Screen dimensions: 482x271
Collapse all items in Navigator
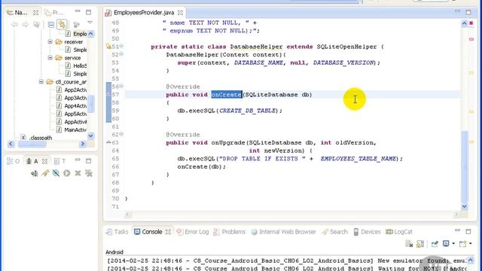(x=51, y=25)
